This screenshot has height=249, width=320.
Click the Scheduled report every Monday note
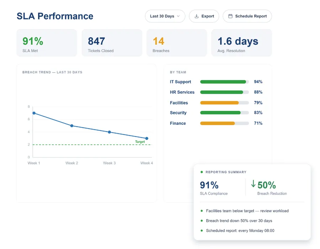tap(240, 231)
